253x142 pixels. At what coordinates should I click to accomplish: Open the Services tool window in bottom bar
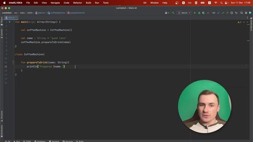(68, 141)
